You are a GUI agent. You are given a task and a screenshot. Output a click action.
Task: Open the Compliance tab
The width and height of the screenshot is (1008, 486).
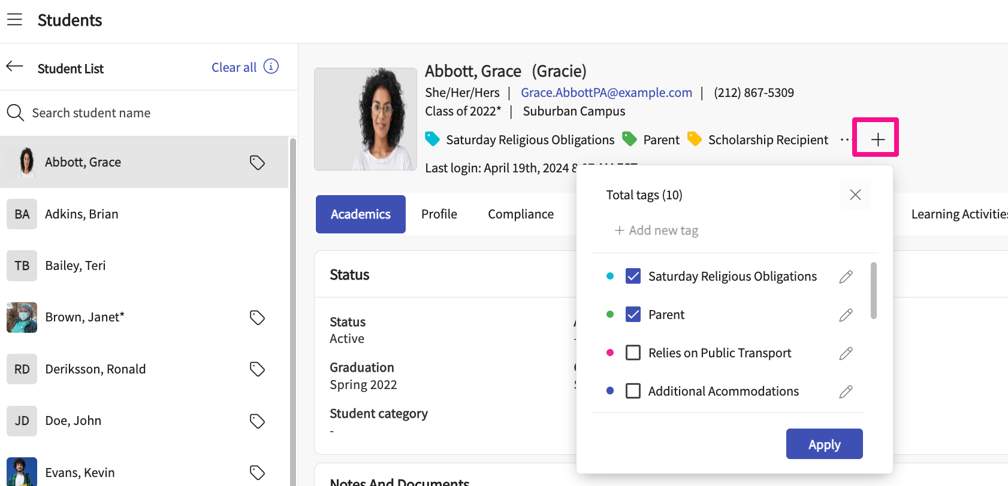(520, 214)
